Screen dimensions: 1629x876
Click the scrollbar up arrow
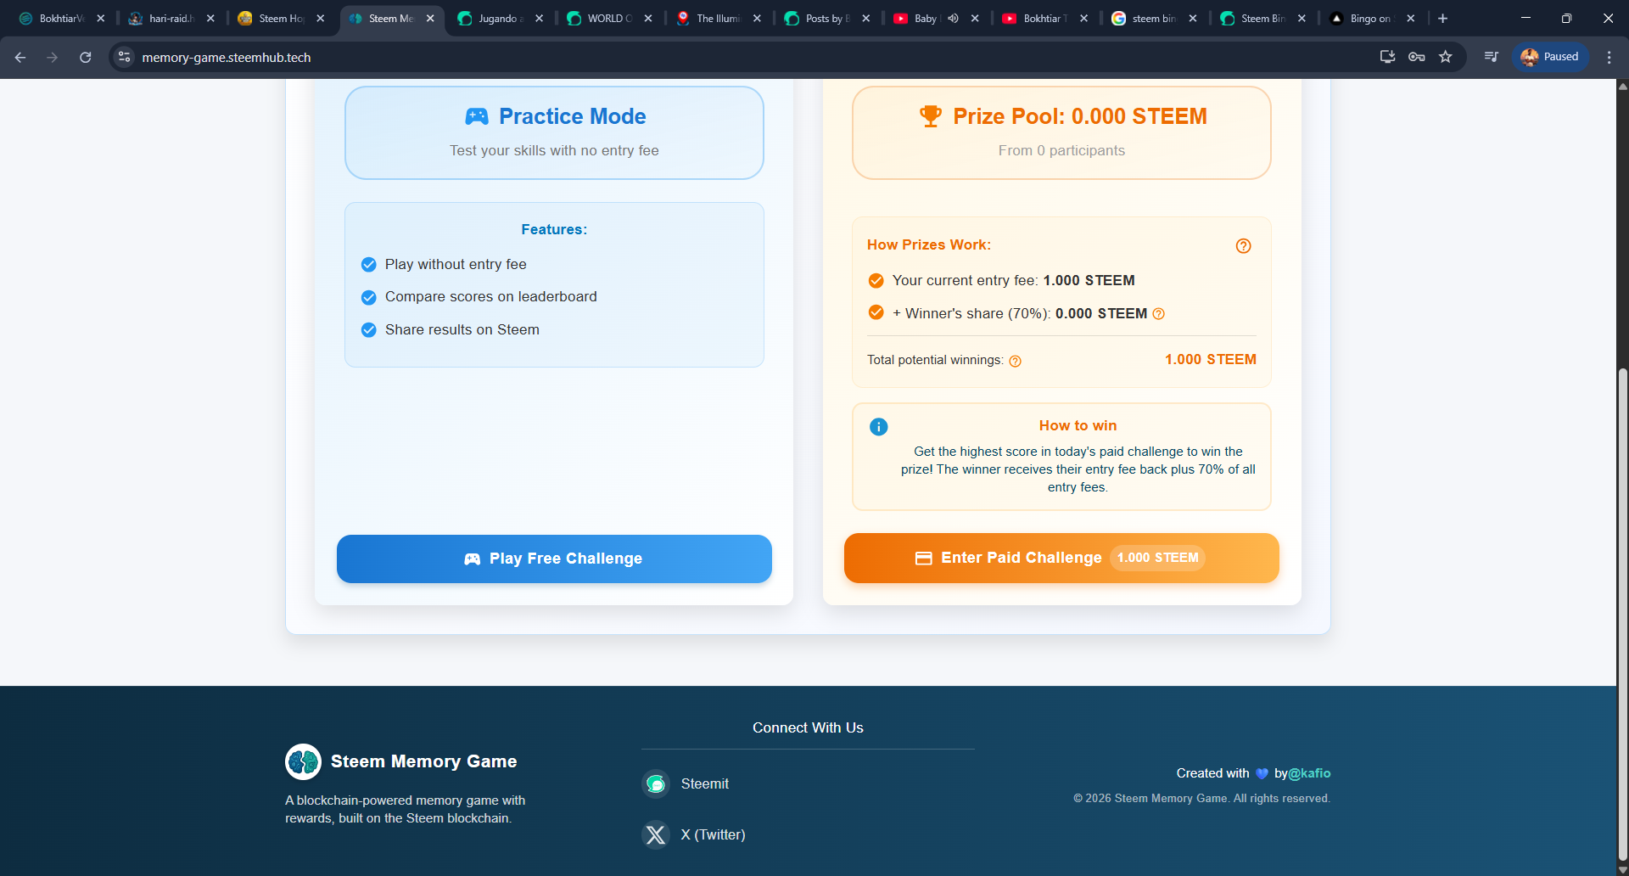(x=1623, y=86)
